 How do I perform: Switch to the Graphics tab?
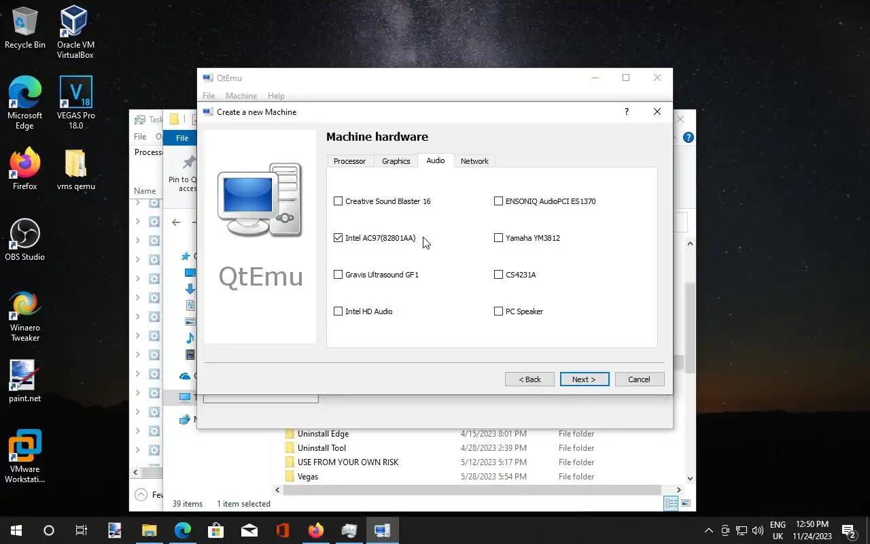(x=396, y=161)
